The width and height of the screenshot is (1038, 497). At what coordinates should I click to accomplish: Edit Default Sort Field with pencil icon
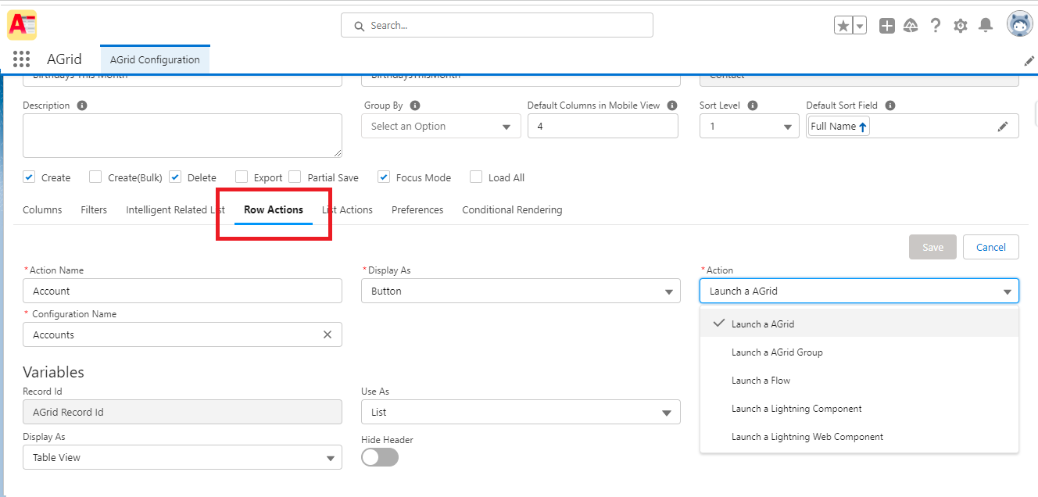click(1003, 127)
